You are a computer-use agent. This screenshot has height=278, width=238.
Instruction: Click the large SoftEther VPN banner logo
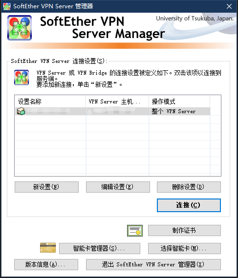coord(20,28)
